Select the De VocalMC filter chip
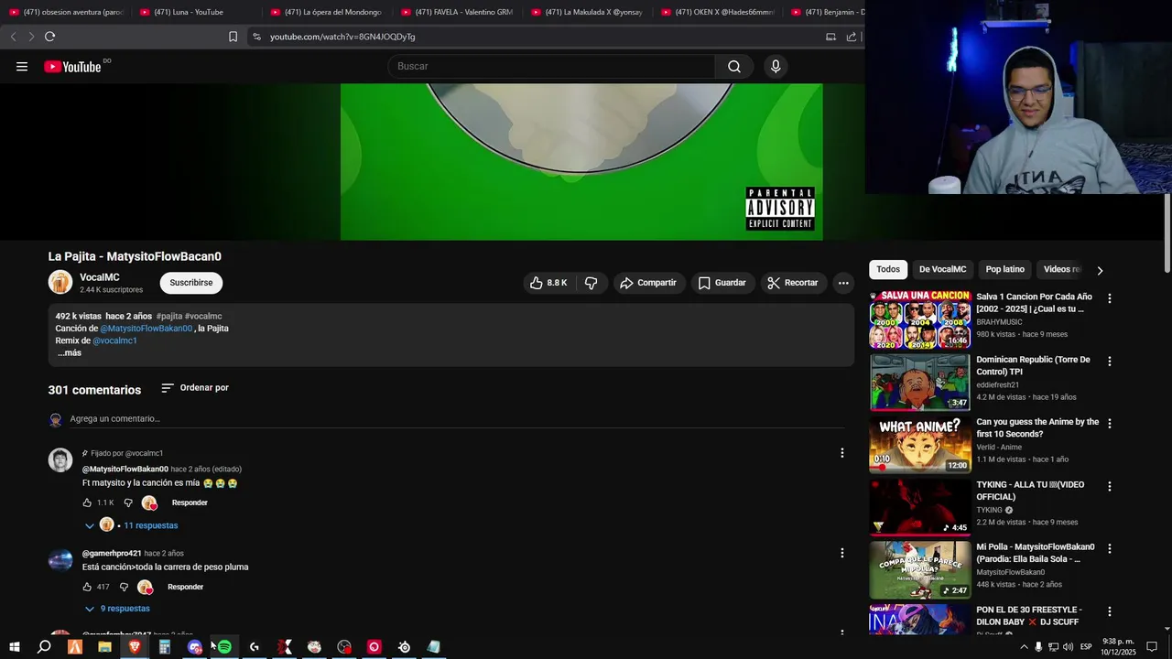Screen dimensions: 1172x659 click(942, 269)
